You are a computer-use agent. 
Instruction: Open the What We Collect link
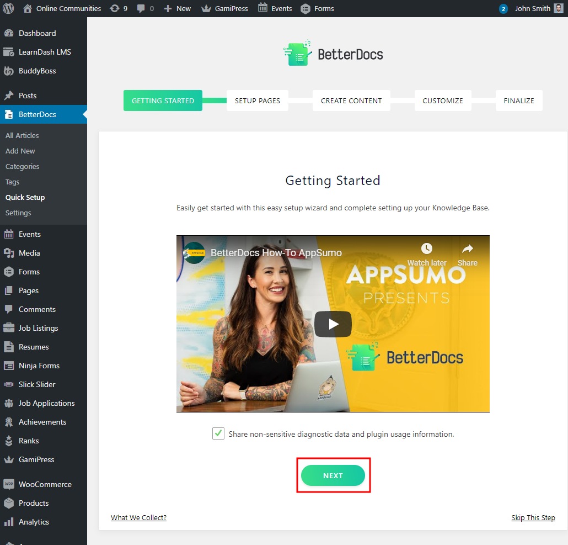point(138,517)
